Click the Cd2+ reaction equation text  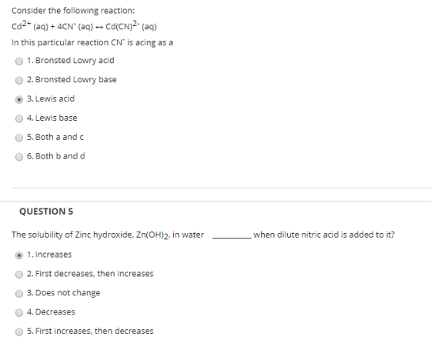click(84, 26)
